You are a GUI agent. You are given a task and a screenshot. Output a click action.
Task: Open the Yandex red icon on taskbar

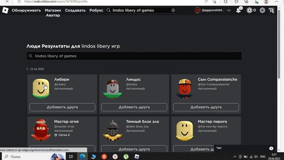104,156
